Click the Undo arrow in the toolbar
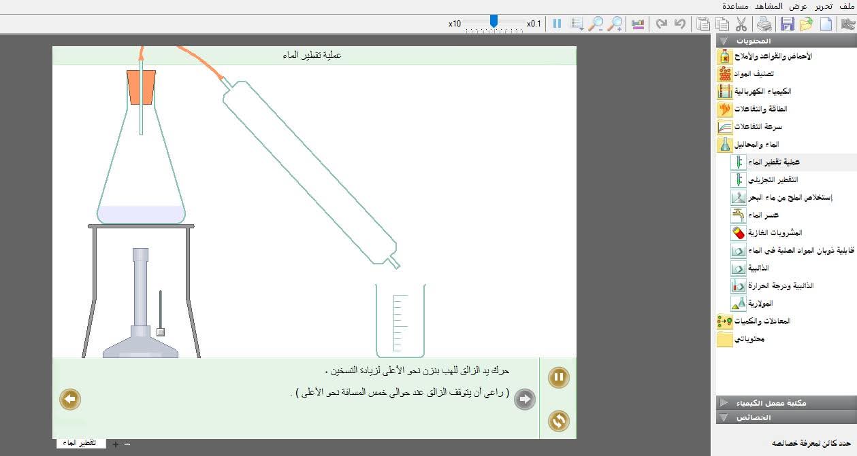Screen dimensions: 857x456 click(x=679, y=24)
